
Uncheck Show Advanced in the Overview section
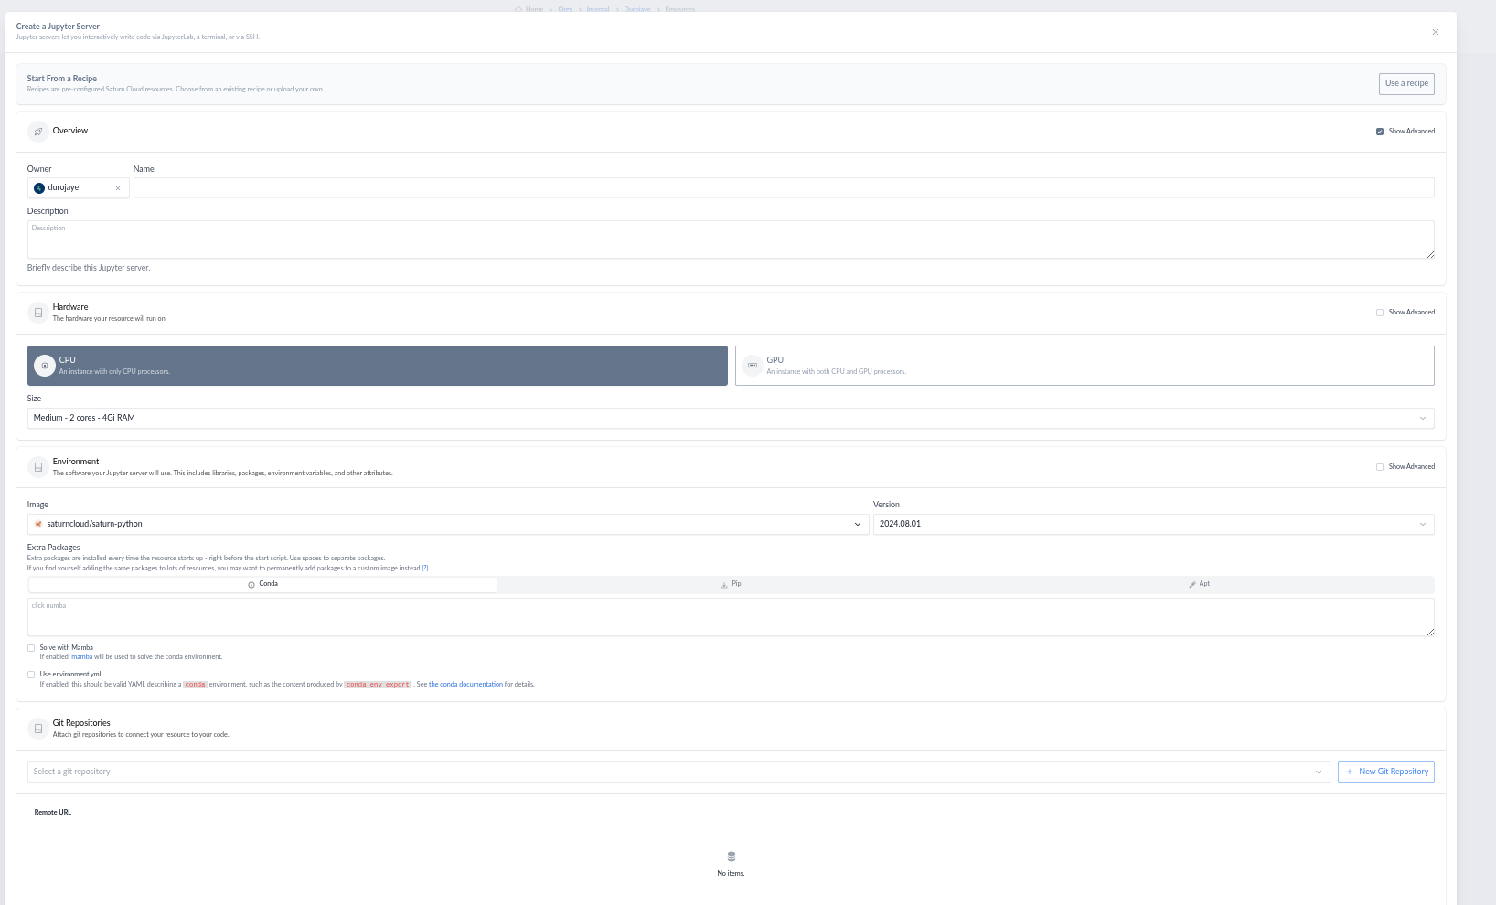(1380, 131)
